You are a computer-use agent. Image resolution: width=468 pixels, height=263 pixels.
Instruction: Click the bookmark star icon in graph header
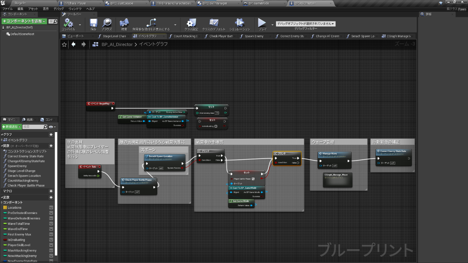(x=64, y=44)
